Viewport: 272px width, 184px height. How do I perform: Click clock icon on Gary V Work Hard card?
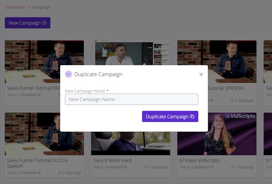(x=146, y=167)
